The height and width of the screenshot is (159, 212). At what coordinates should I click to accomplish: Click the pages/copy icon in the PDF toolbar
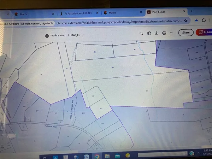(x=149, y=33)
